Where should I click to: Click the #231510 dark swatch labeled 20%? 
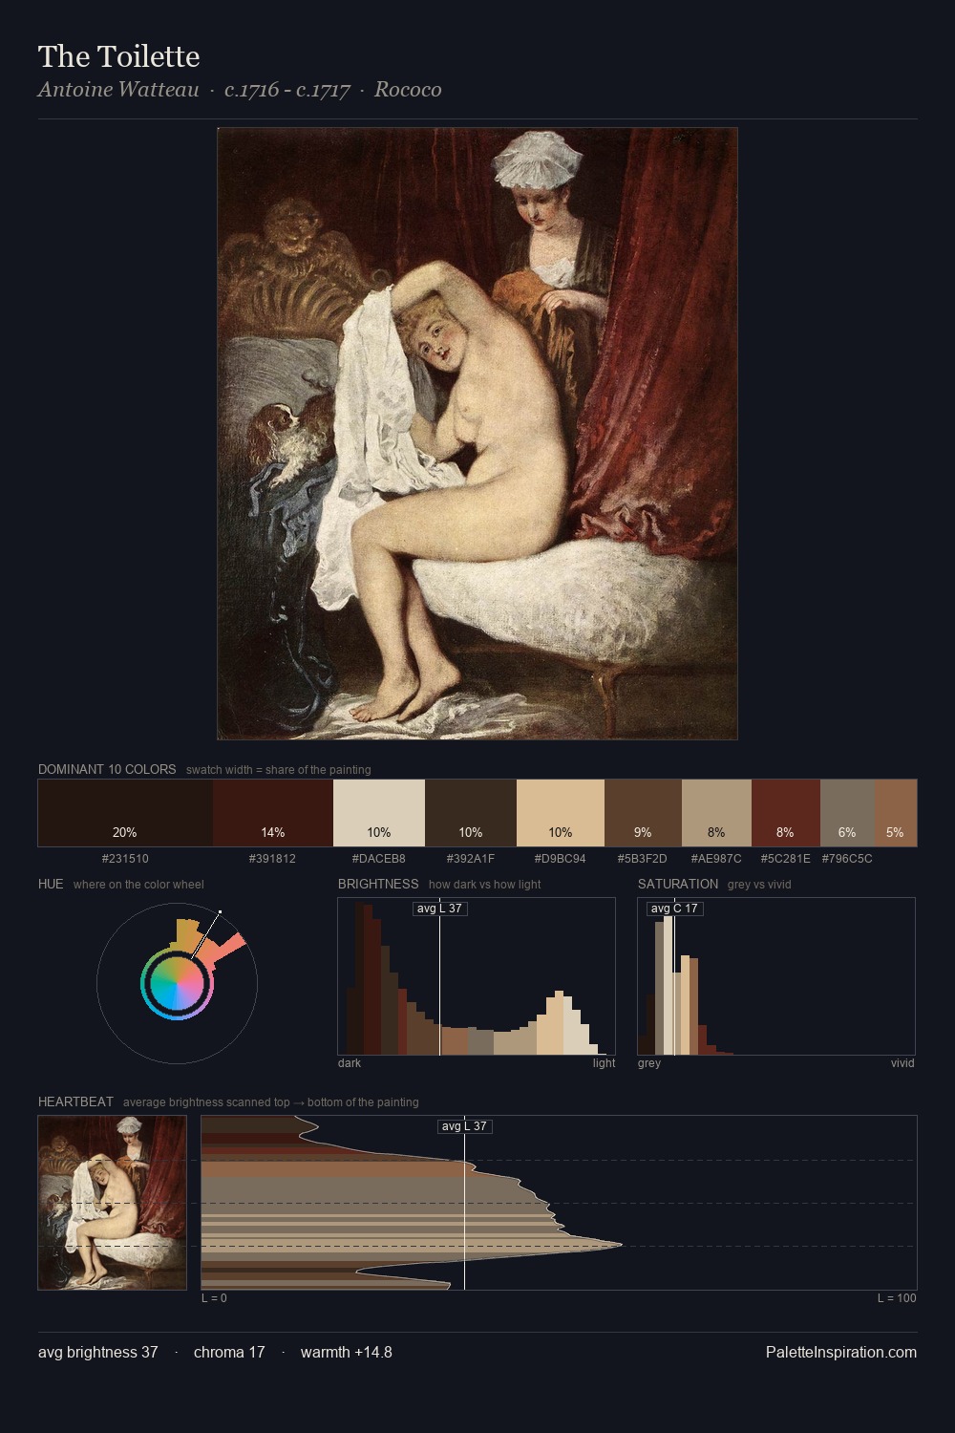point(125,813)
